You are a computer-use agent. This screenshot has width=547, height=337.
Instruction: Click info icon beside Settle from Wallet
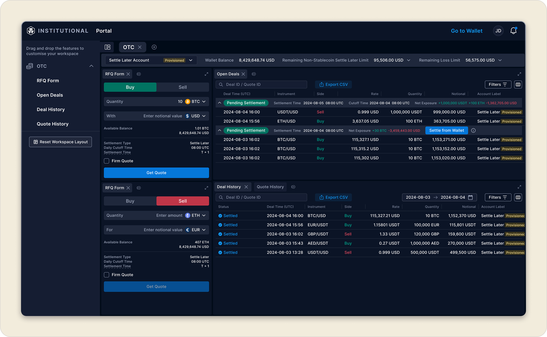tap(473, 130)
